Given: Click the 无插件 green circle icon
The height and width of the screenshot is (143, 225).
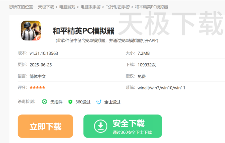Looking at the screenshot, I should tap(44, 102).
